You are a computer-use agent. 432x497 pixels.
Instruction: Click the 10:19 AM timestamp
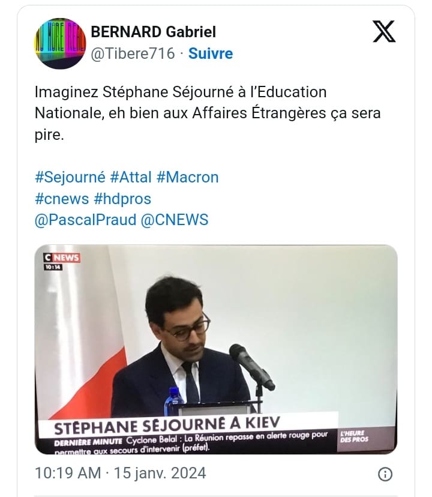point(68,473)
